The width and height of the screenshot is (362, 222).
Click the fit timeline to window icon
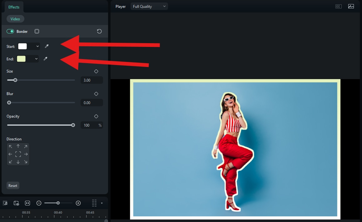(x=27, y=203)
